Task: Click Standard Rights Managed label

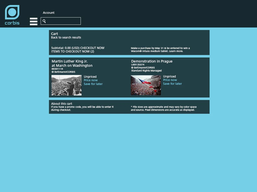Action: click(146, 71)
